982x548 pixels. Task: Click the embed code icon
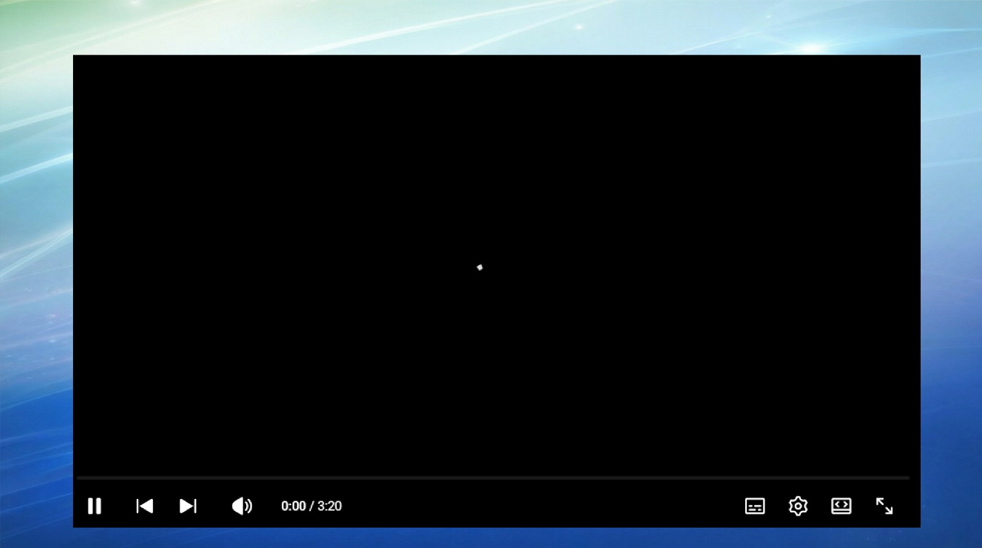pyautogui.click(x=841, y=506)
